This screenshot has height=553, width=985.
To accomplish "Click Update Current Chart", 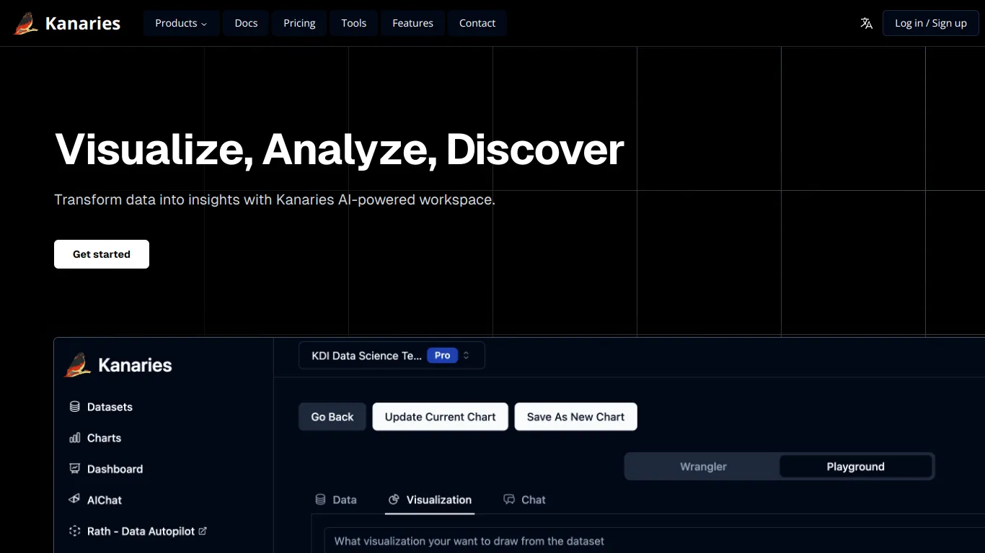I will tap(440, 417).
